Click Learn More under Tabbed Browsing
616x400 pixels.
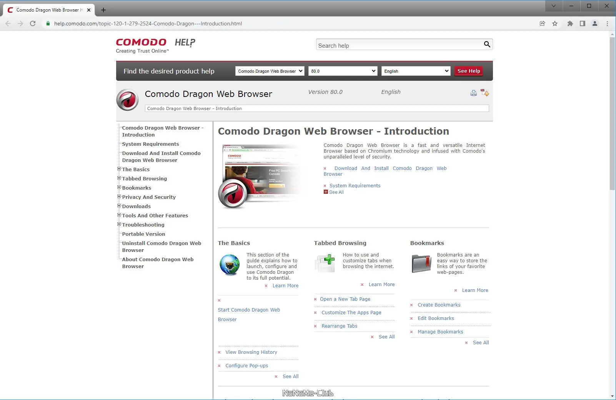381,285
